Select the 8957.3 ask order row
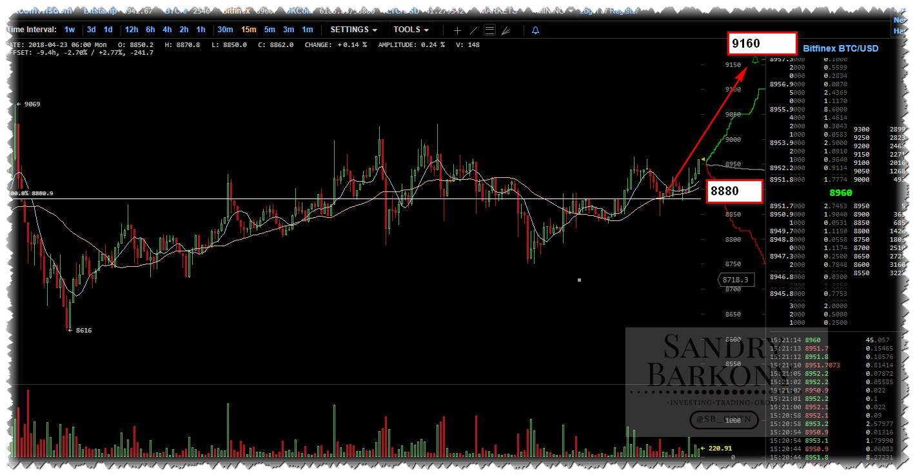Image resolution: width=915 pixels, height=475 pixels. (x=809, y=59)
